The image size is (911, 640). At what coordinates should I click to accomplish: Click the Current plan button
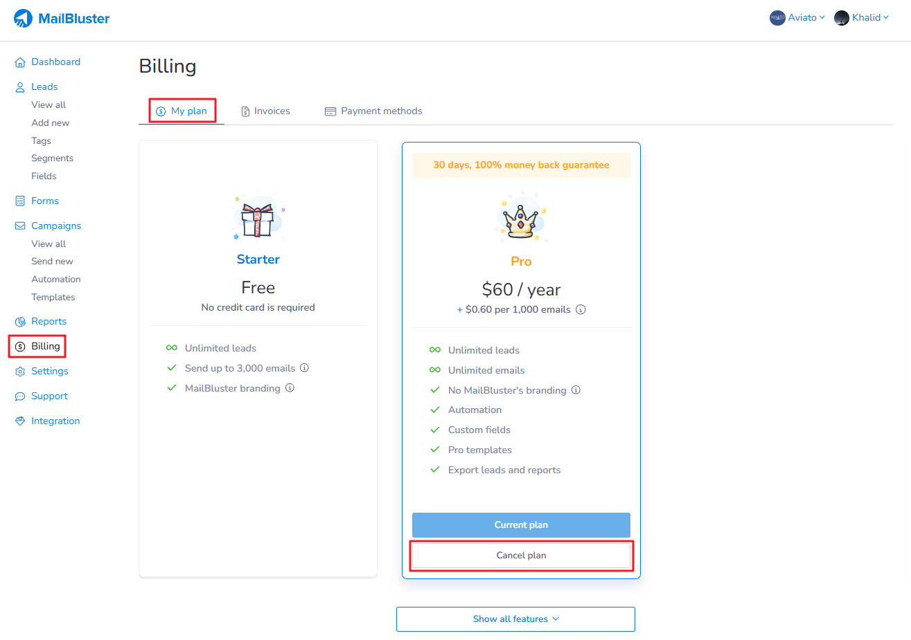click(x=521, y=525)
